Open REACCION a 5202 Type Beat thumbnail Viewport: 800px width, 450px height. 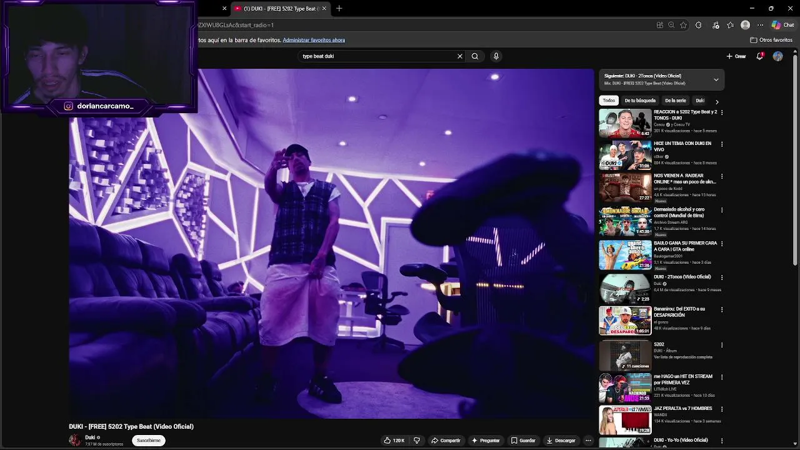[625, 123]
